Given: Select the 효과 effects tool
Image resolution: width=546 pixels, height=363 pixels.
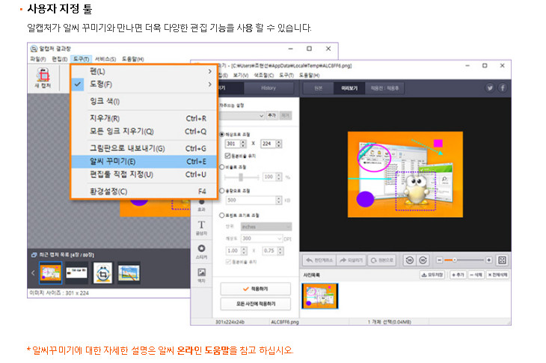Looking at the screenshot, I should (x=202, y=206).
